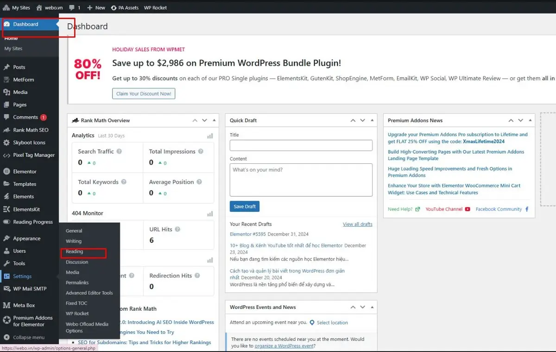Click the Meta Box M icon
The image size is (556, 352).
point(6,305)
